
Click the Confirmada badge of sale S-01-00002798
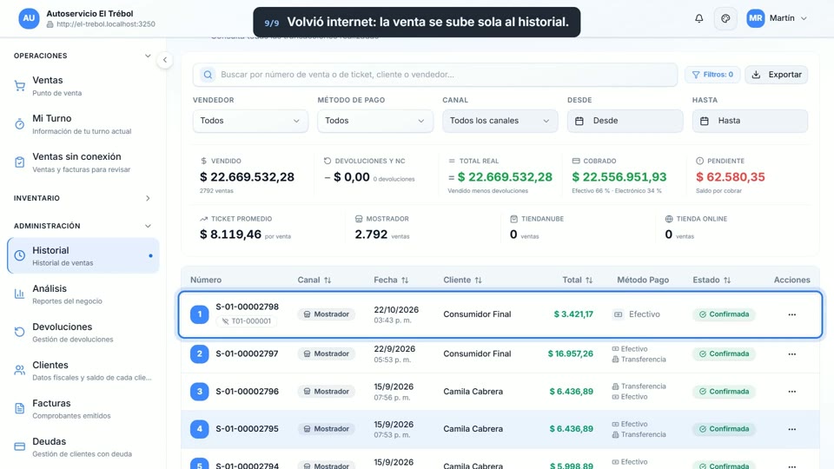click(x=724, y=314)
